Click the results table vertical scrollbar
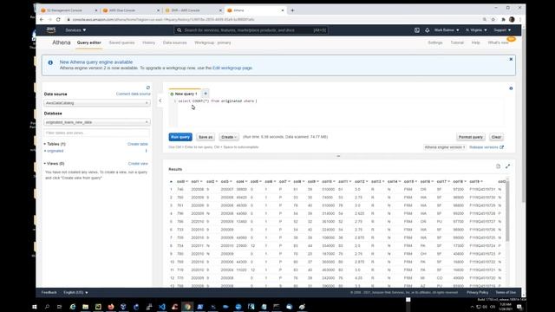 pyautogui.click(x=507, y=211)
